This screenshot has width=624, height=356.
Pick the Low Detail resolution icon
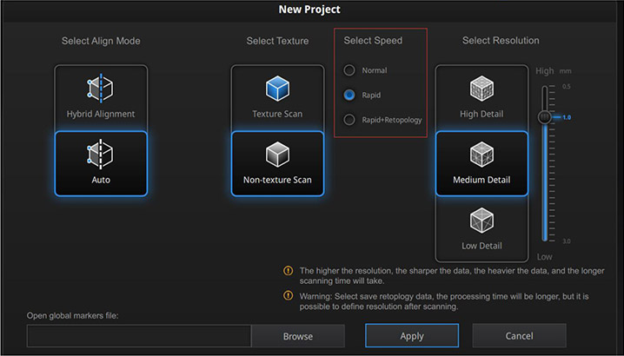[x=481, y=221]
